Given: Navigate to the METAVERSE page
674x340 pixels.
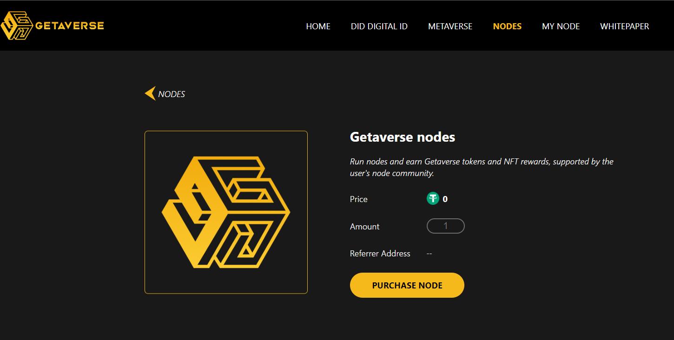Looking at the screenshot, I should (x=450, y=26).
